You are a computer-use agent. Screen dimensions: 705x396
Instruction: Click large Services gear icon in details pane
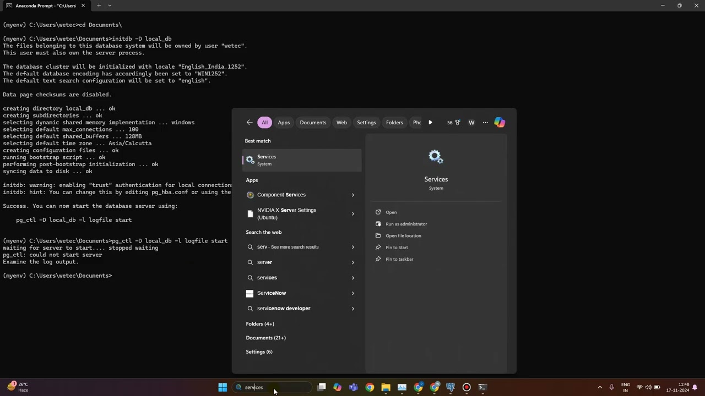(436, 157)
